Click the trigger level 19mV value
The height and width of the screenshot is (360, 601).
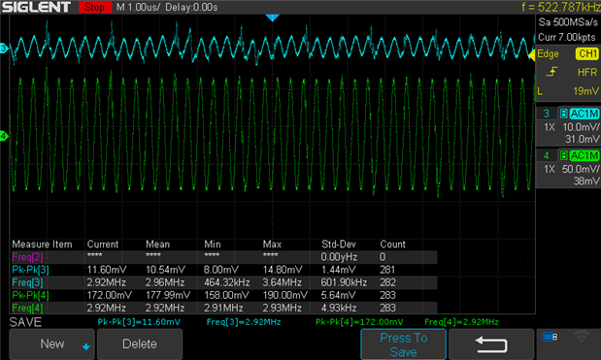click(585, 91)
